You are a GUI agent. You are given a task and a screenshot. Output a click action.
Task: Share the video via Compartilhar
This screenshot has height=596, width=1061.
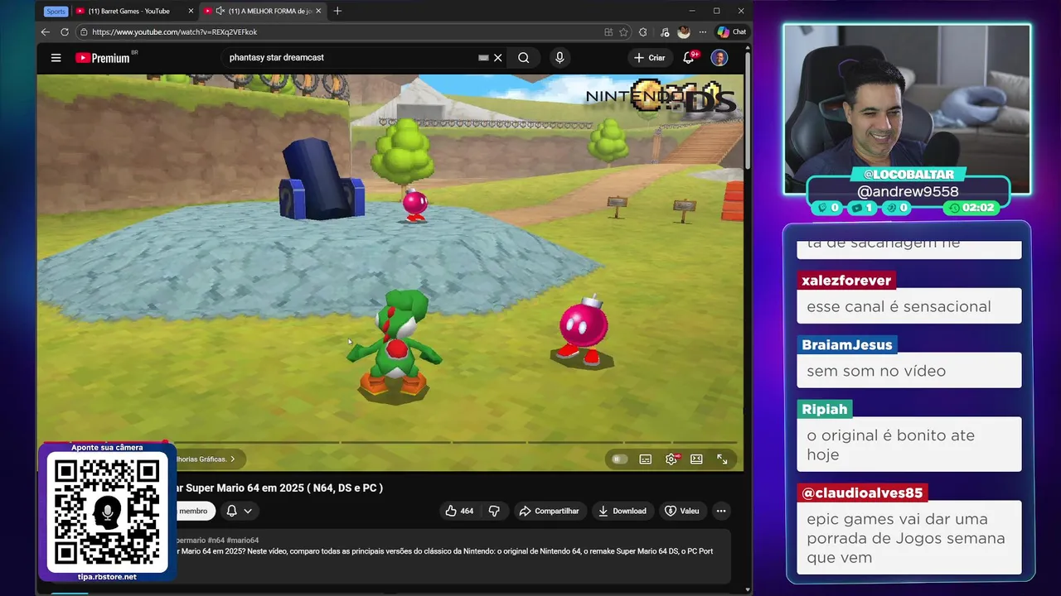pyautogui.click(x=550, y=511)
